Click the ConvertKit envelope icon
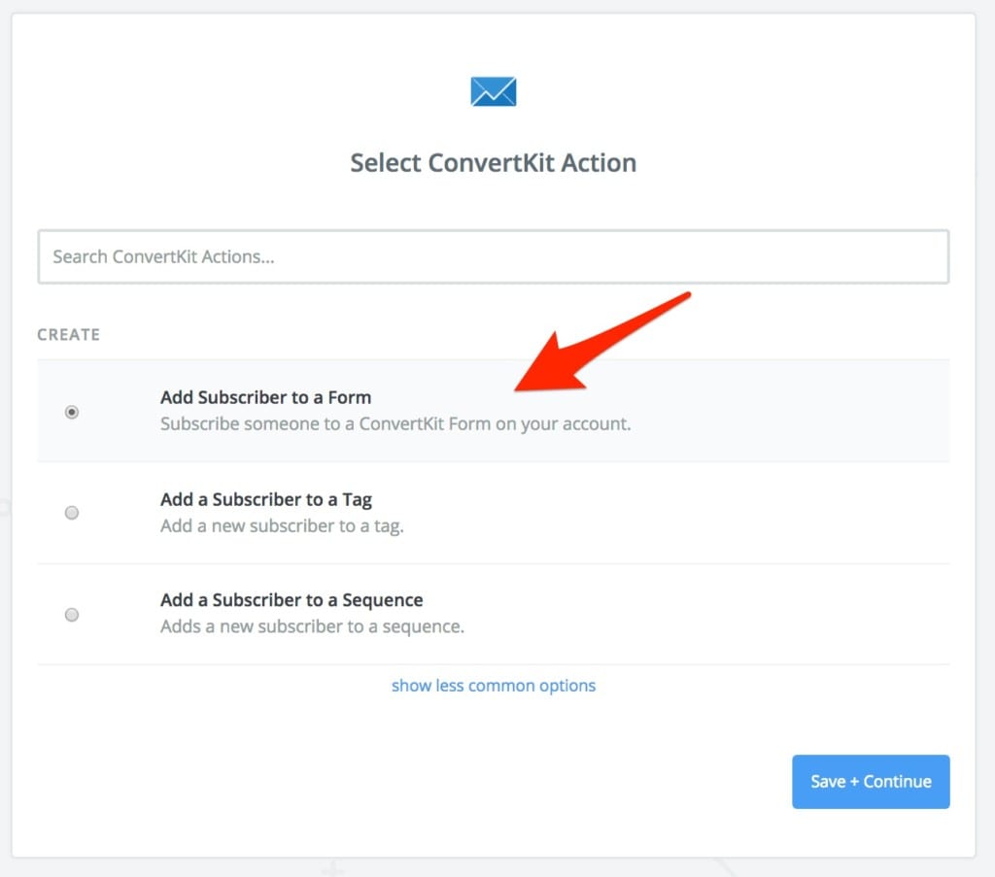Viewport: 995px width, 877px height. pos(493,91)
